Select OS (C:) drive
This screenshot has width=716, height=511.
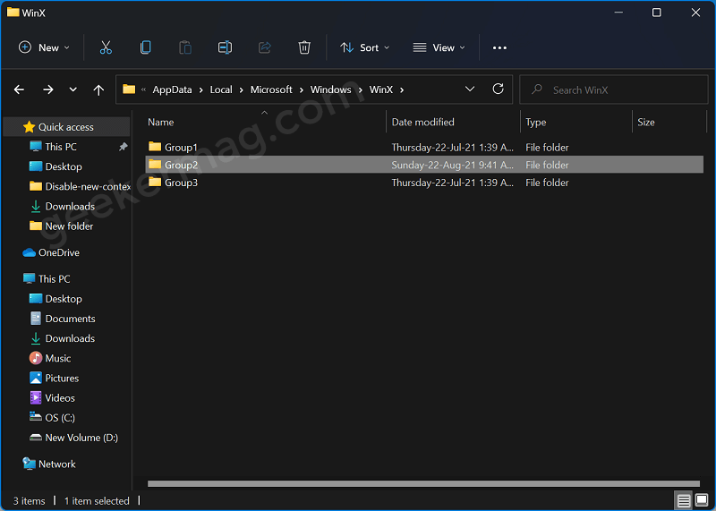coord(60,417)
